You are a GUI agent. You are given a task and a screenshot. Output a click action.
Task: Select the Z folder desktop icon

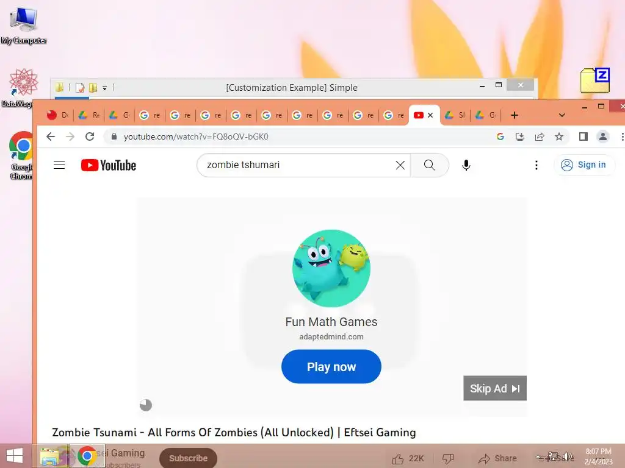point(594,80)
